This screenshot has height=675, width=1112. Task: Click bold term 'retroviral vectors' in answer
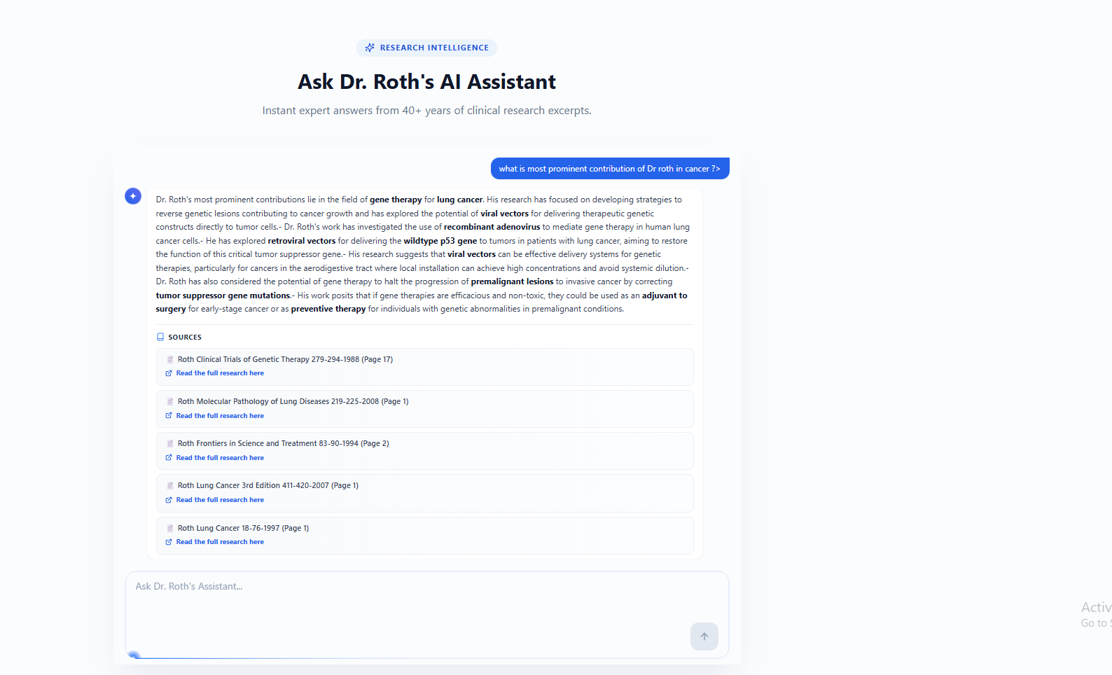[x=301, y=241]
